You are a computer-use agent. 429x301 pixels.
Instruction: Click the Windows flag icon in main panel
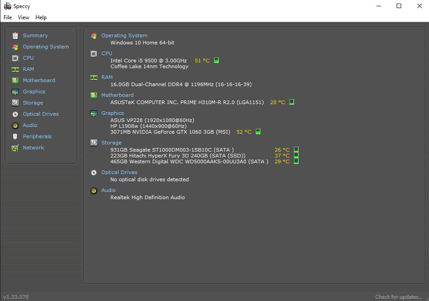94,36
